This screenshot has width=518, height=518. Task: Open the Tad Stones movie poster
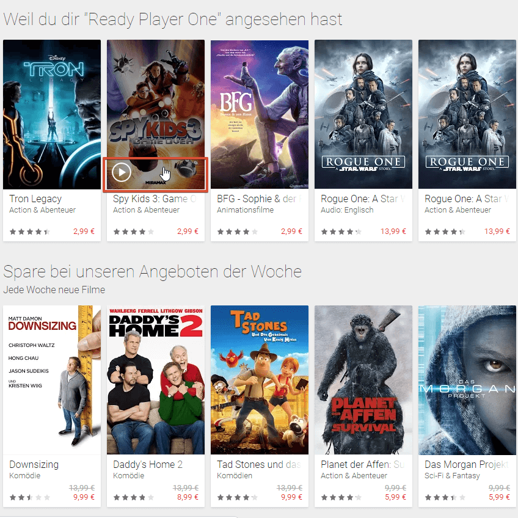coord(260,380)
